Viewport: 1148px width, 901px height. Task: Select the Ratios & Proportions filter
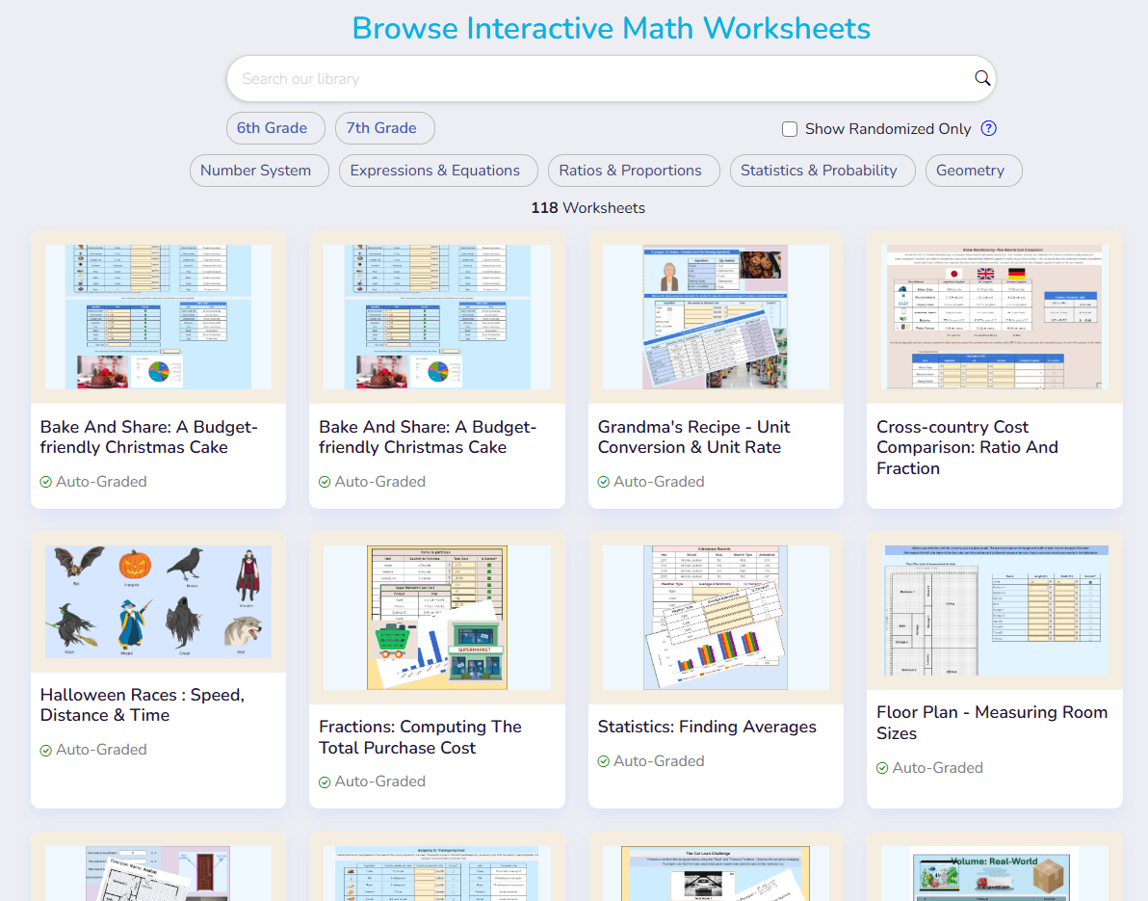click(x=634, y=171)
